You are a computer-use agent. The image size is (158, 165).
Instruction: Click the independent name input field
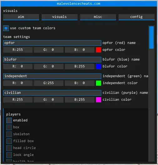pyautogui.click(x=52, y=76)
